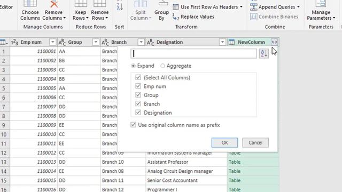The image size is (342, 192).
Task: Disable Use original column name as prefix
Action: click(x=133, y=125)
